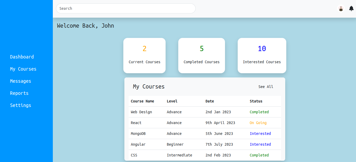Open My Courses from the sidebar

pyautogui.click(x=23, y=69)
